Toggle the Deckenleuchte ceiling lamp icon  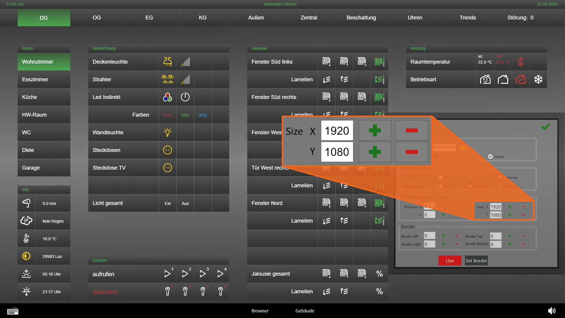click(x=167, y=62)
